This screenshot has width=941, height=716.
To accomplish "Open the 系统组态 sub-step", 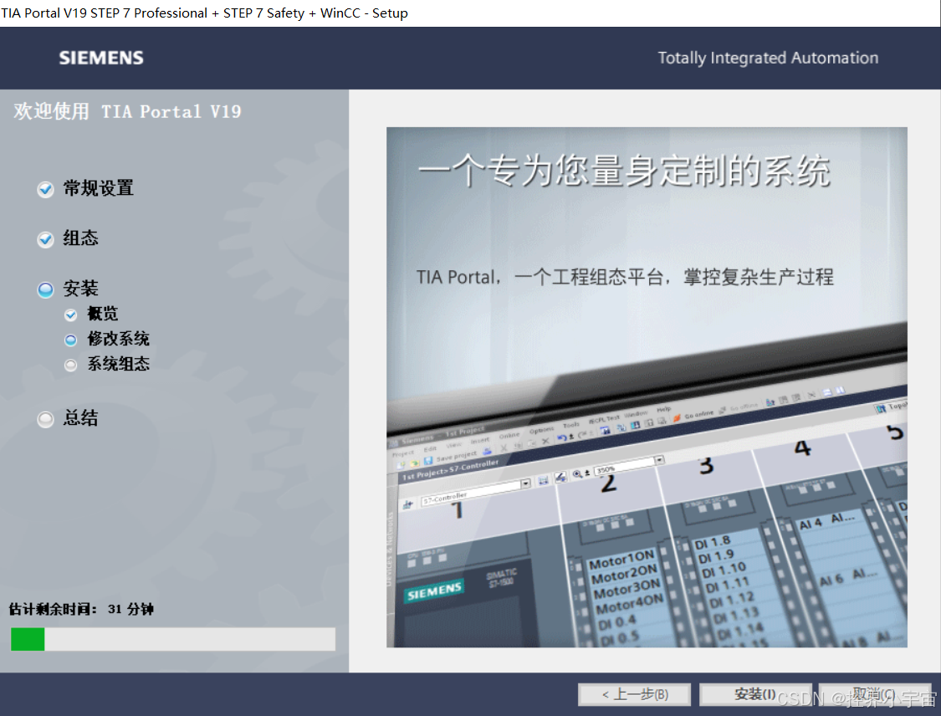I will 118,364.
